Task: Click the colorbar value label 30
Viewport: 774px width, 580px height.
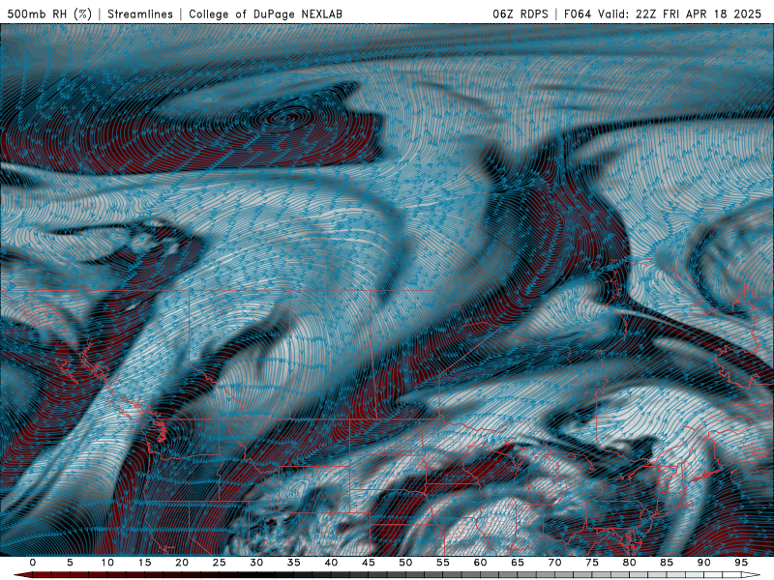Action: (x=256, y=563)
